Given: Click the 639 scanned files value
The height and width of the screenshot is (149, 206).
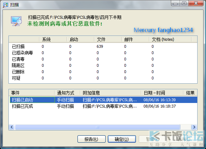Looking at the screenshot, I should coord(100,46).
